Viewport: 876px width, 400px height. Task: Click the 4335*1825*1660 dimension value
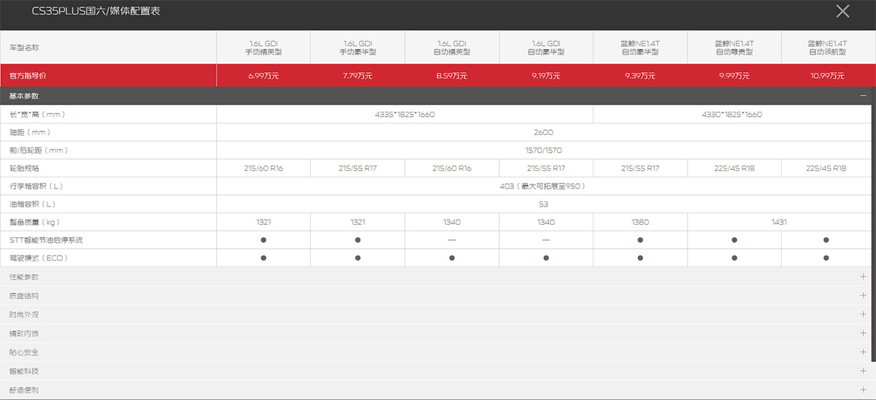pyautogui.click(x=405, y=114)
